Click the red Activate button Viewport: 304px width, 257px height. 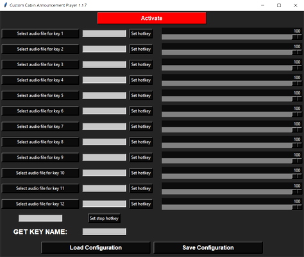point(152,18)
